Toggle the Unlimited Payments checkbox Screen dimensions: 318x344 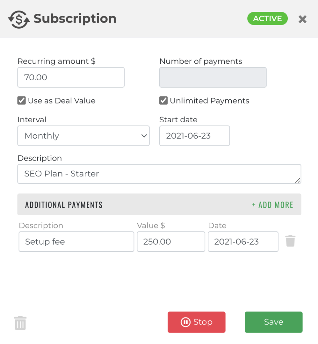[163, 100]
